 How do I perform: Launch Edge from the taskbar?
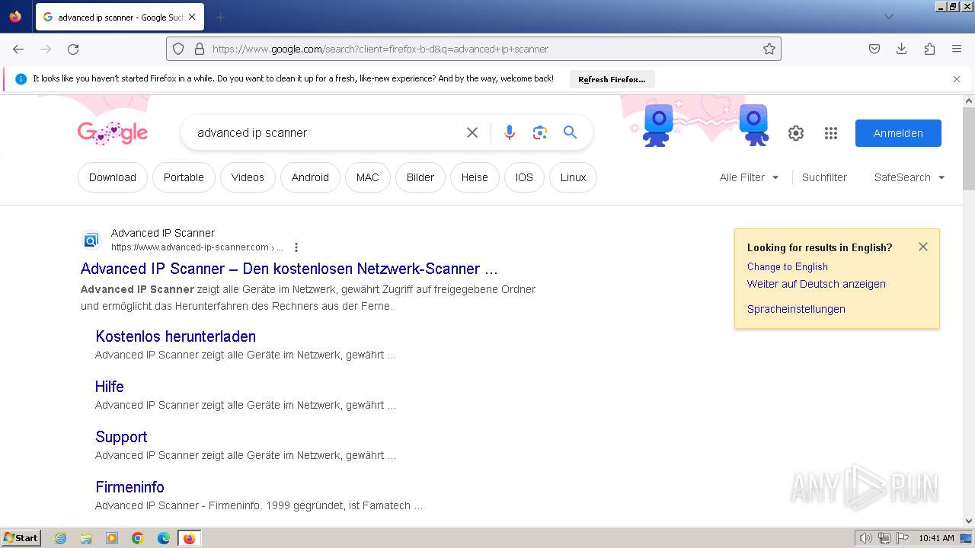tap(164, 538)
